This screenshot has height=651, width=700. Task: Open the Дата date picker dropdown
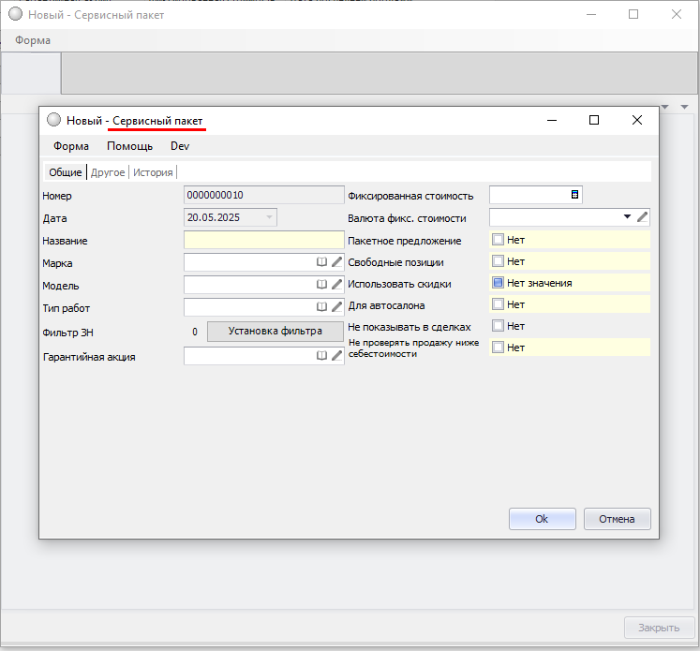(x=270, y=217)
